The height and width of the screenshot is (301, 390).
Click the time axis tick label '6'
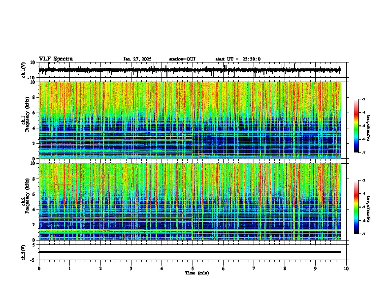[223, 269]
